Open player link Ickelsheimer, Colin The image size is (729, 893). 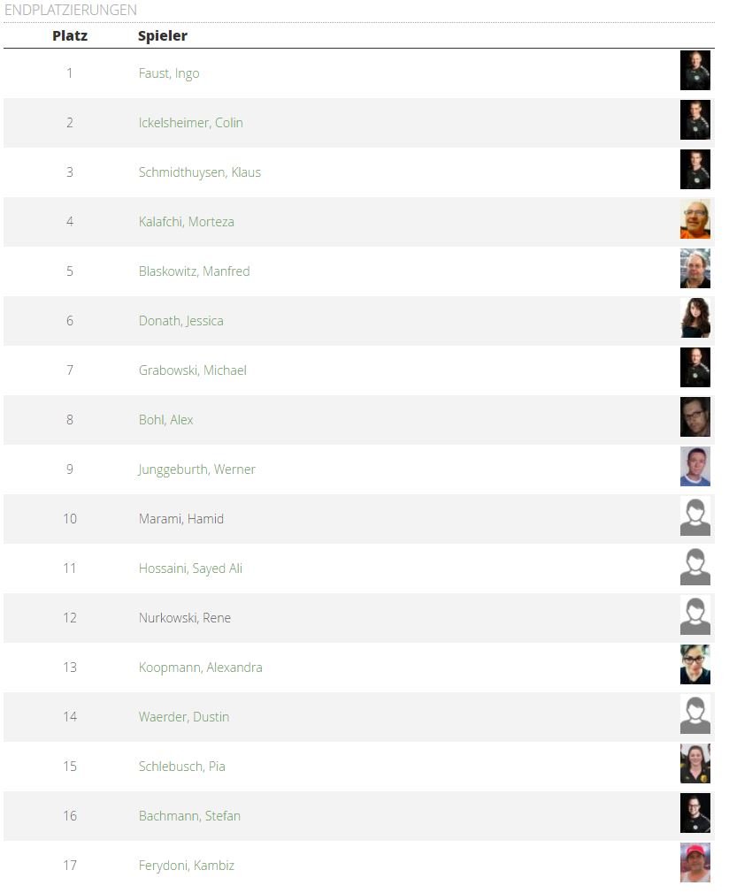[x=190, y=123]
